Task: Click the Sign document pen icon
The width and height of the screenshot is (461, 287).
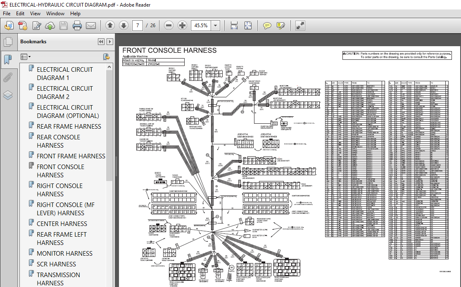Action: 36,26
